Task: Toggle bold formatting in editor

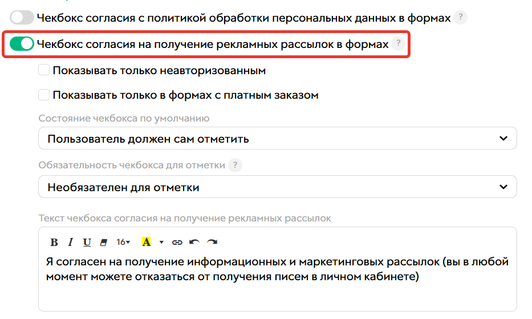Action: click(x=54, y=242)
